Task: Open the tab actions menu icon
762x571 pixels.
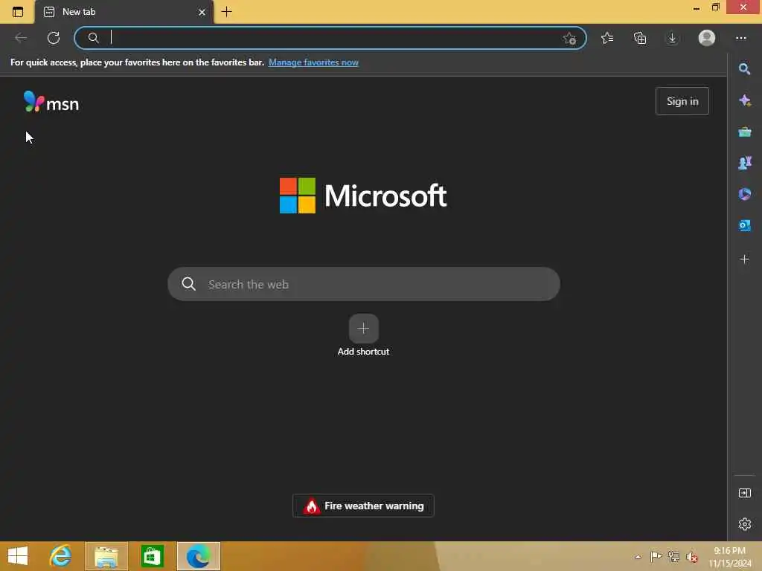Action: tap(18, 12)
